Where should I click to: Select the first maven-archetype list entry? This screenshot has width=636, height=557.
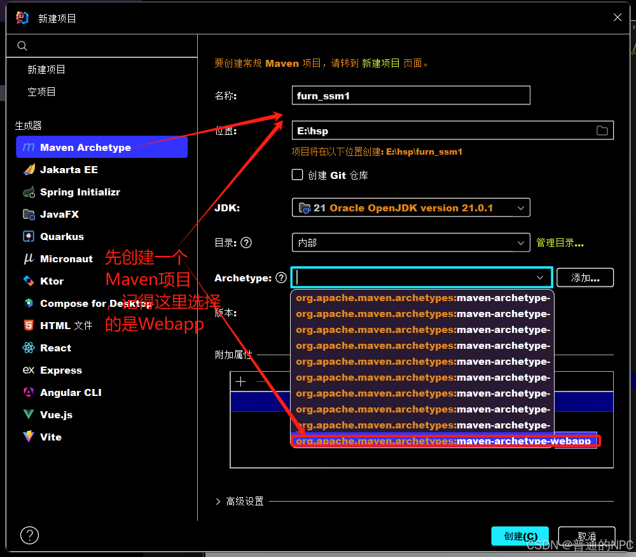coord(423,298)
